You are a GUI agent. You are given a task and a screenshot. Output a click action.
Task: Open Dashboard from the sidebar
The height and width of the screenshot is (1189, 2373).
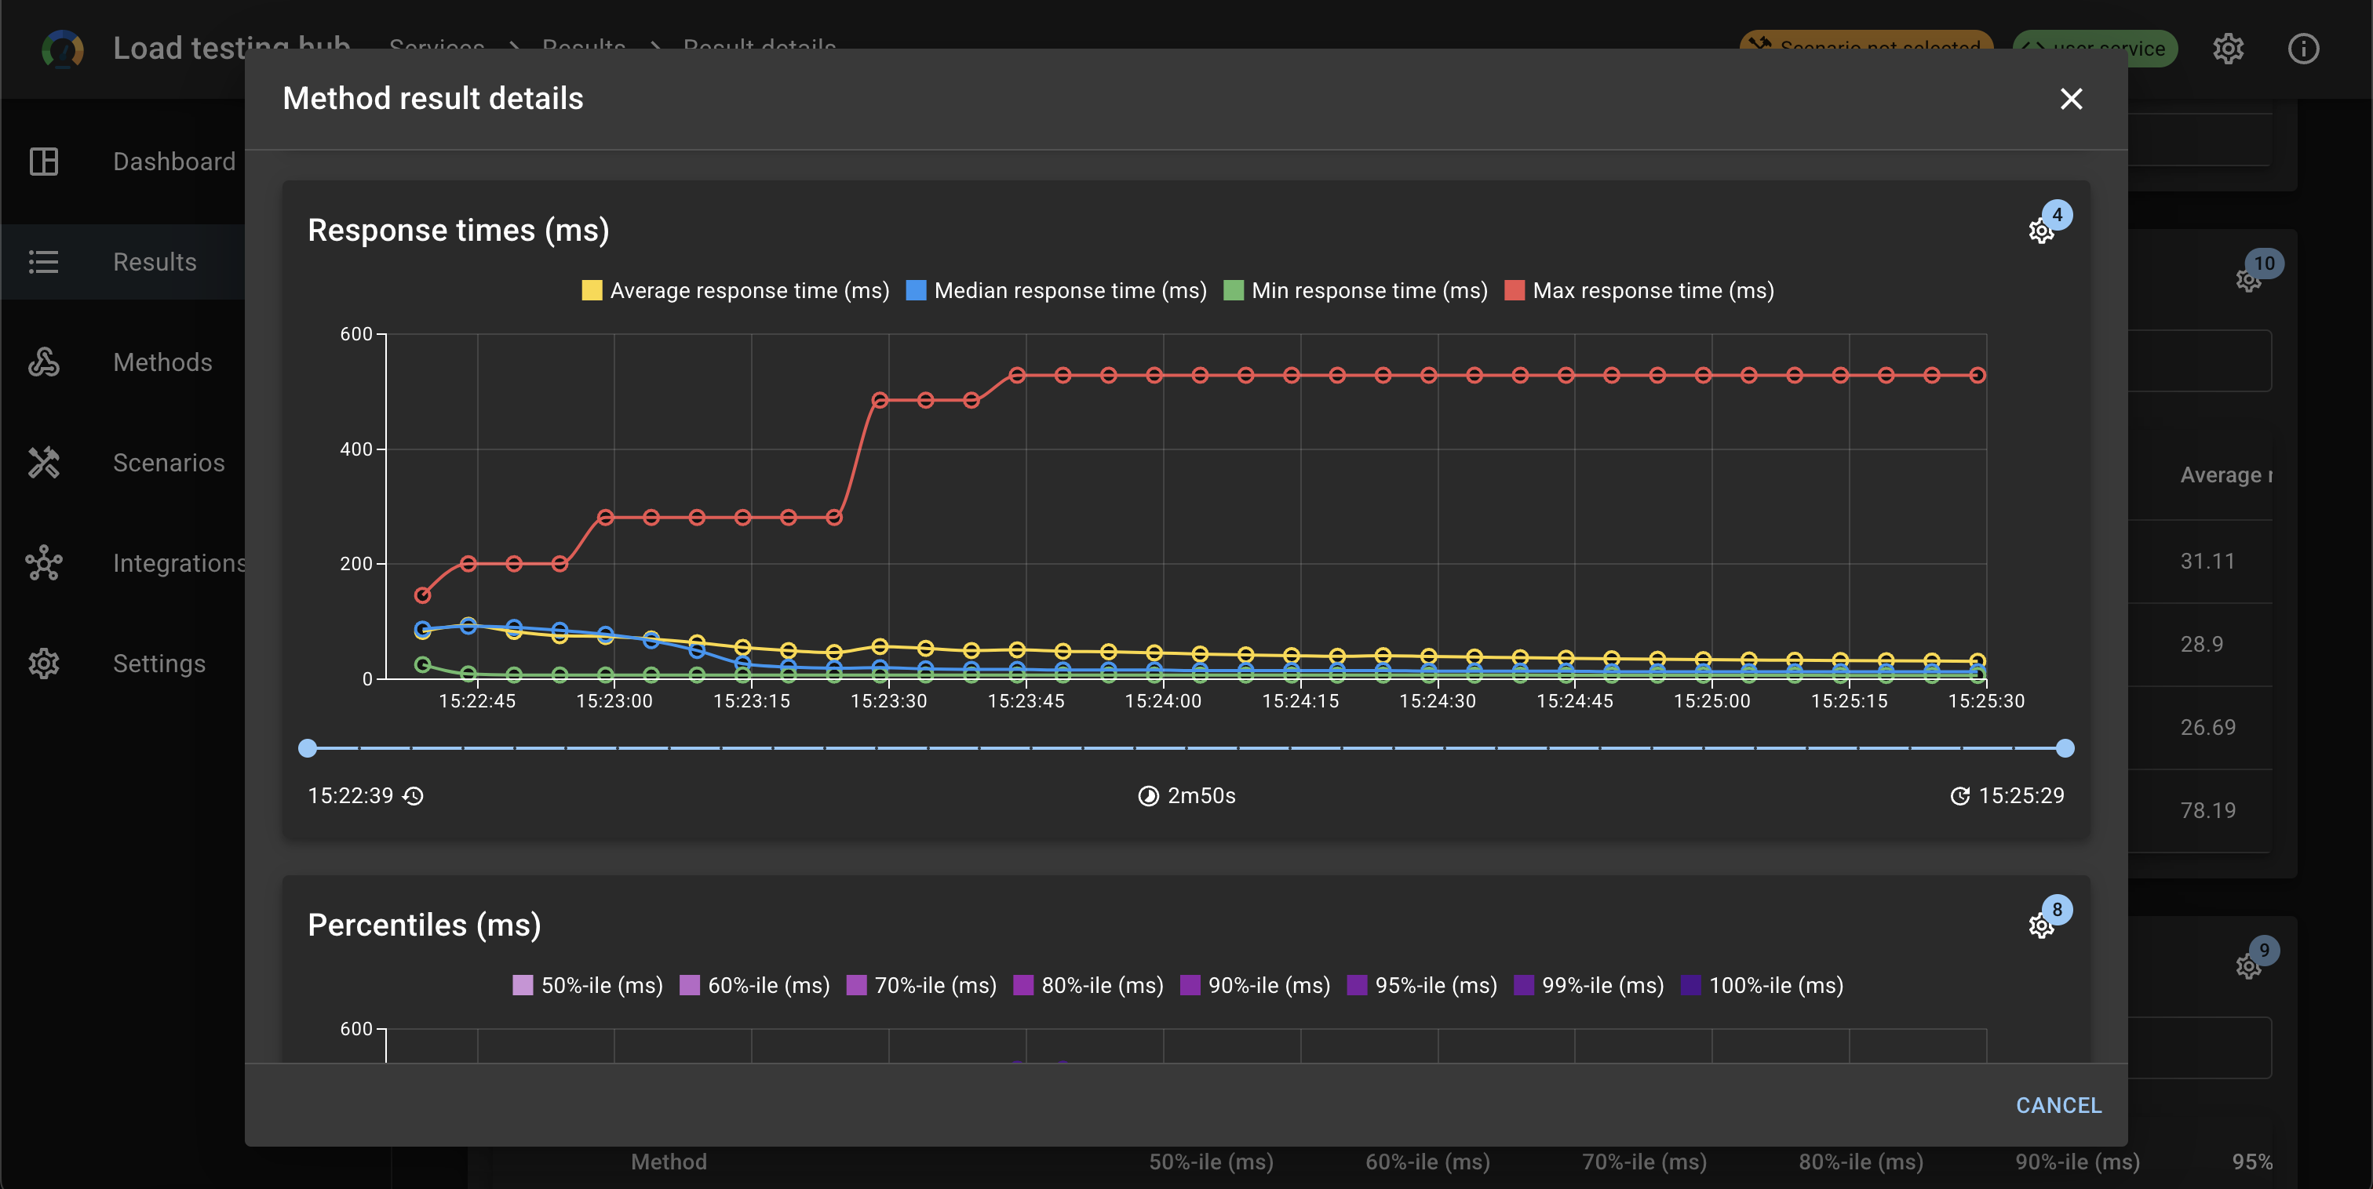click(122, 162)
